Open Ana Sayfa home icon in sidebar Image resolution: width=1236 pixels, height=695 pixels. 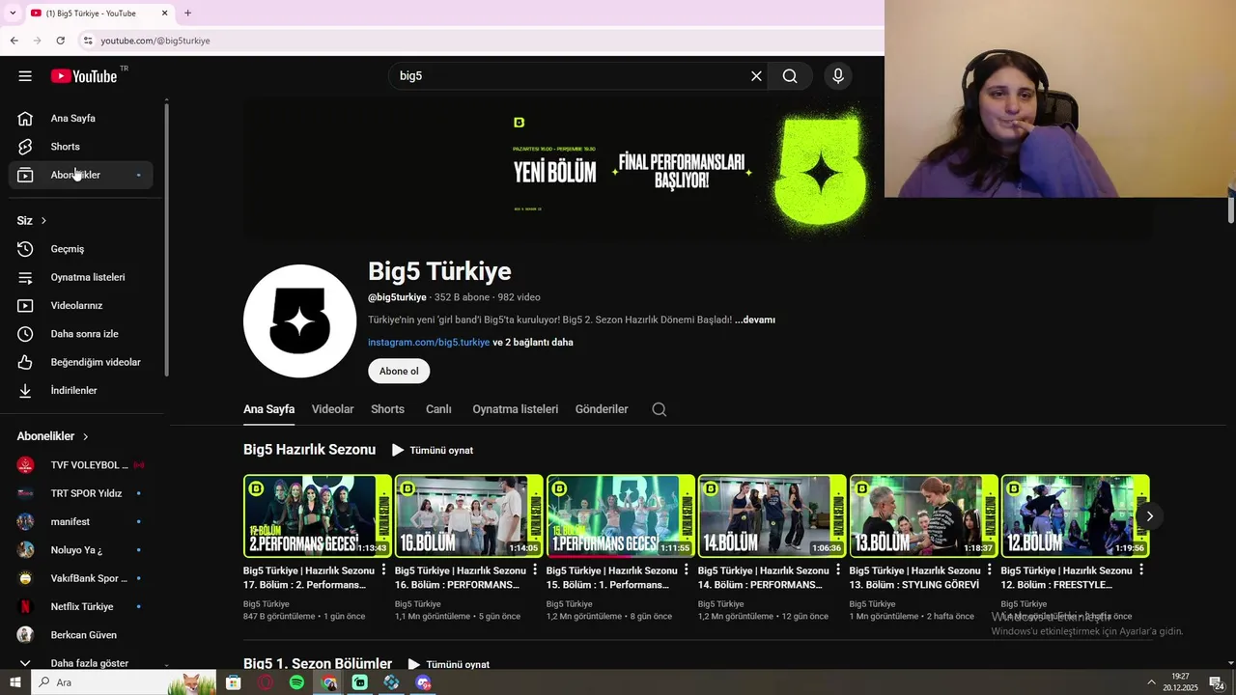[25, 118]
